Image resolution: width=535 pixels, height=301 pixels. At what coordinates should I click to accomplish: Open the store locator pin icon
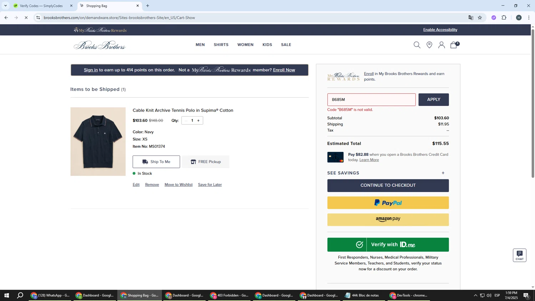(429, 45)
